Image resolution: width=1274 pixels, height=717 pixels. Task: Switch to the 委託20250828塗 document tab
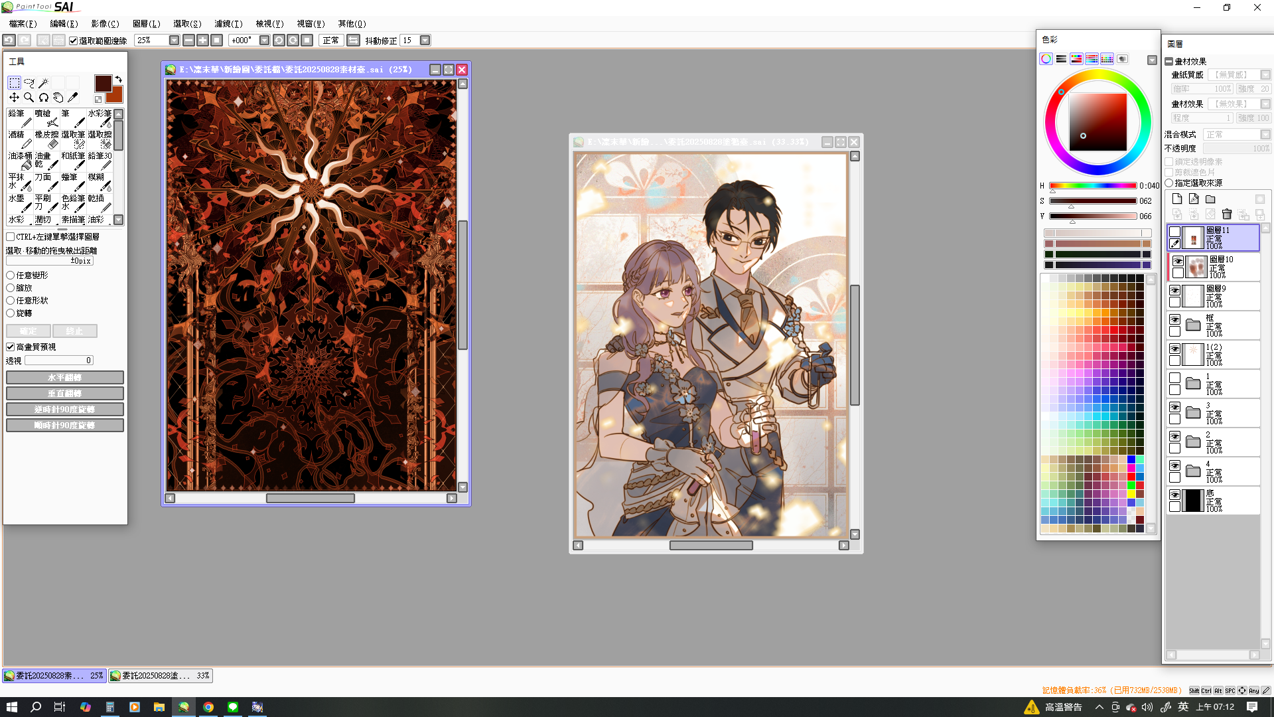[161, 676]
